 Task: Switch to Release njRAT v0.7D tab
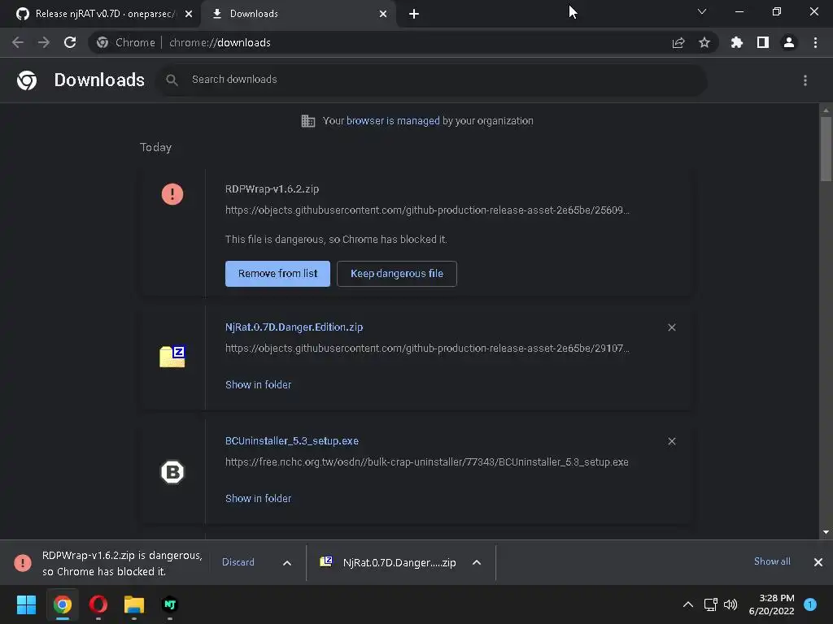point(100,14)
